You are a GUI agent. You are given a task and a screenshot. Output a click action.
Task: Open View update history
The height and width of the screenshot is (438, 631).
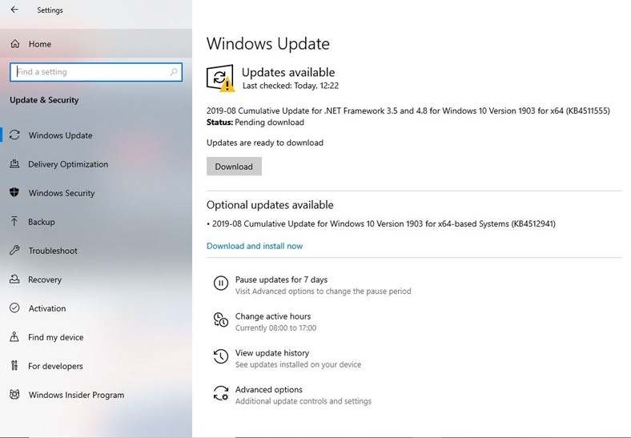coord(272,353)
